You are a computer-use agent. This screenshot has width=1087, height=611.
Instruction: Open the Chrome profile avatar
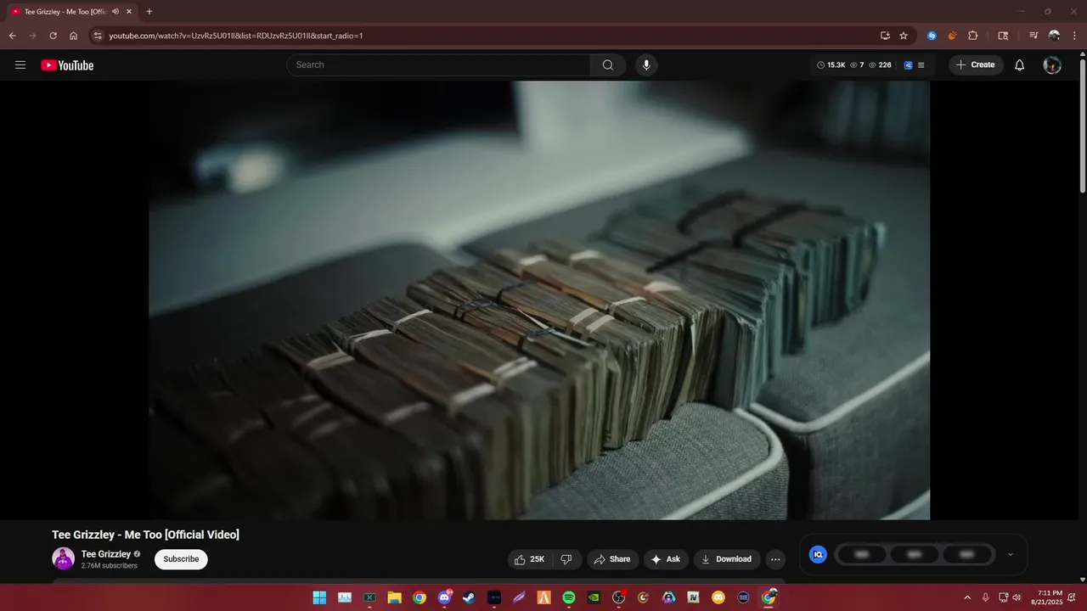[1054, 36]
